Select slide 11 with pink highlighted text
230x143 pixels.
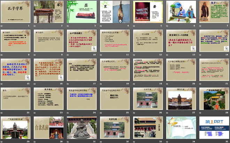(115, 41)
